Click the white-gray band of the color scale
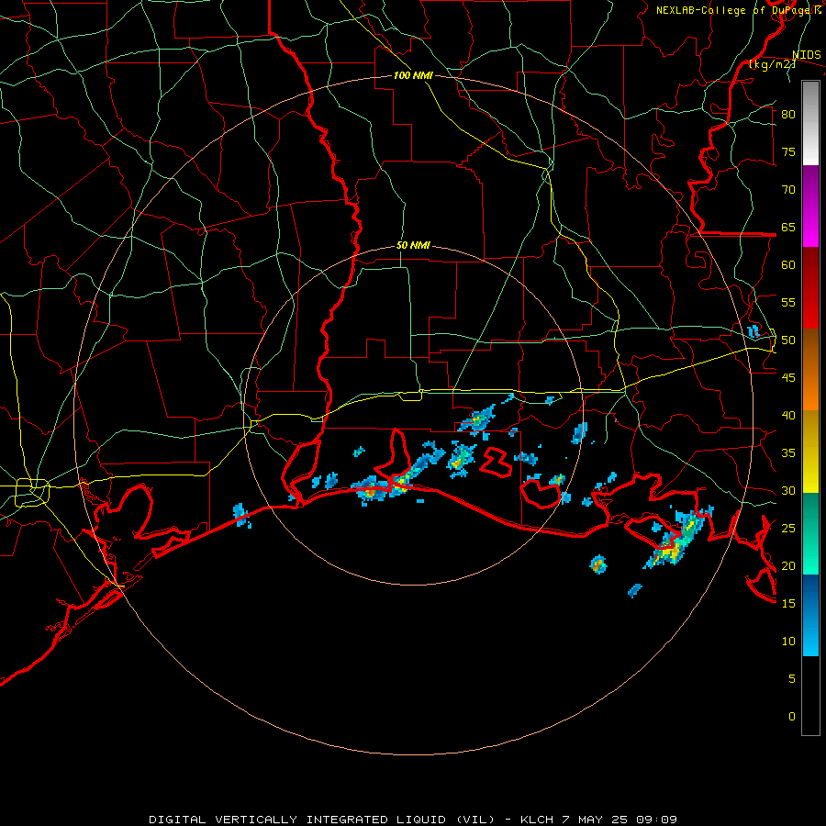 [x=810, y=123]
